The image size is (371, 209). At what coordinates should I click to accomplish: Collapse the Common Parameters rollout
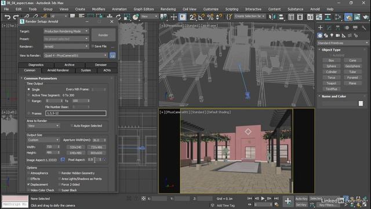[x=21, y=78]
